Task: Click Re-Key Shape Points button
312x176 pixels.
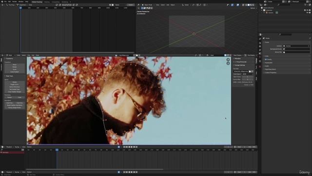Action: click(x=15, y=108)
